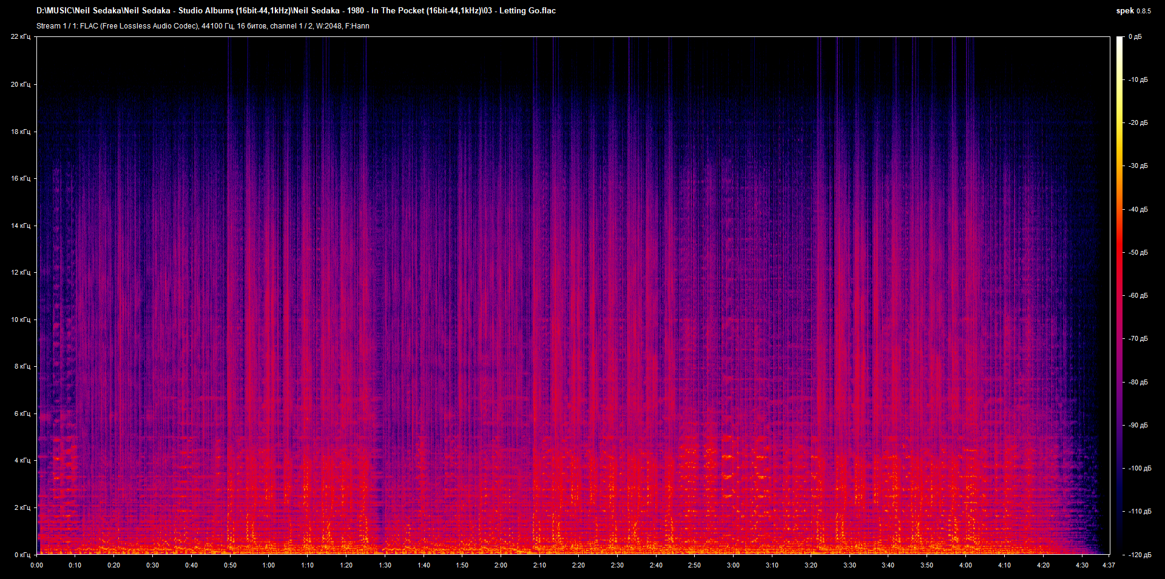Click the 4:37 end time label
The width and height of the screenshot is (1165, 579).
point(1109,565)
